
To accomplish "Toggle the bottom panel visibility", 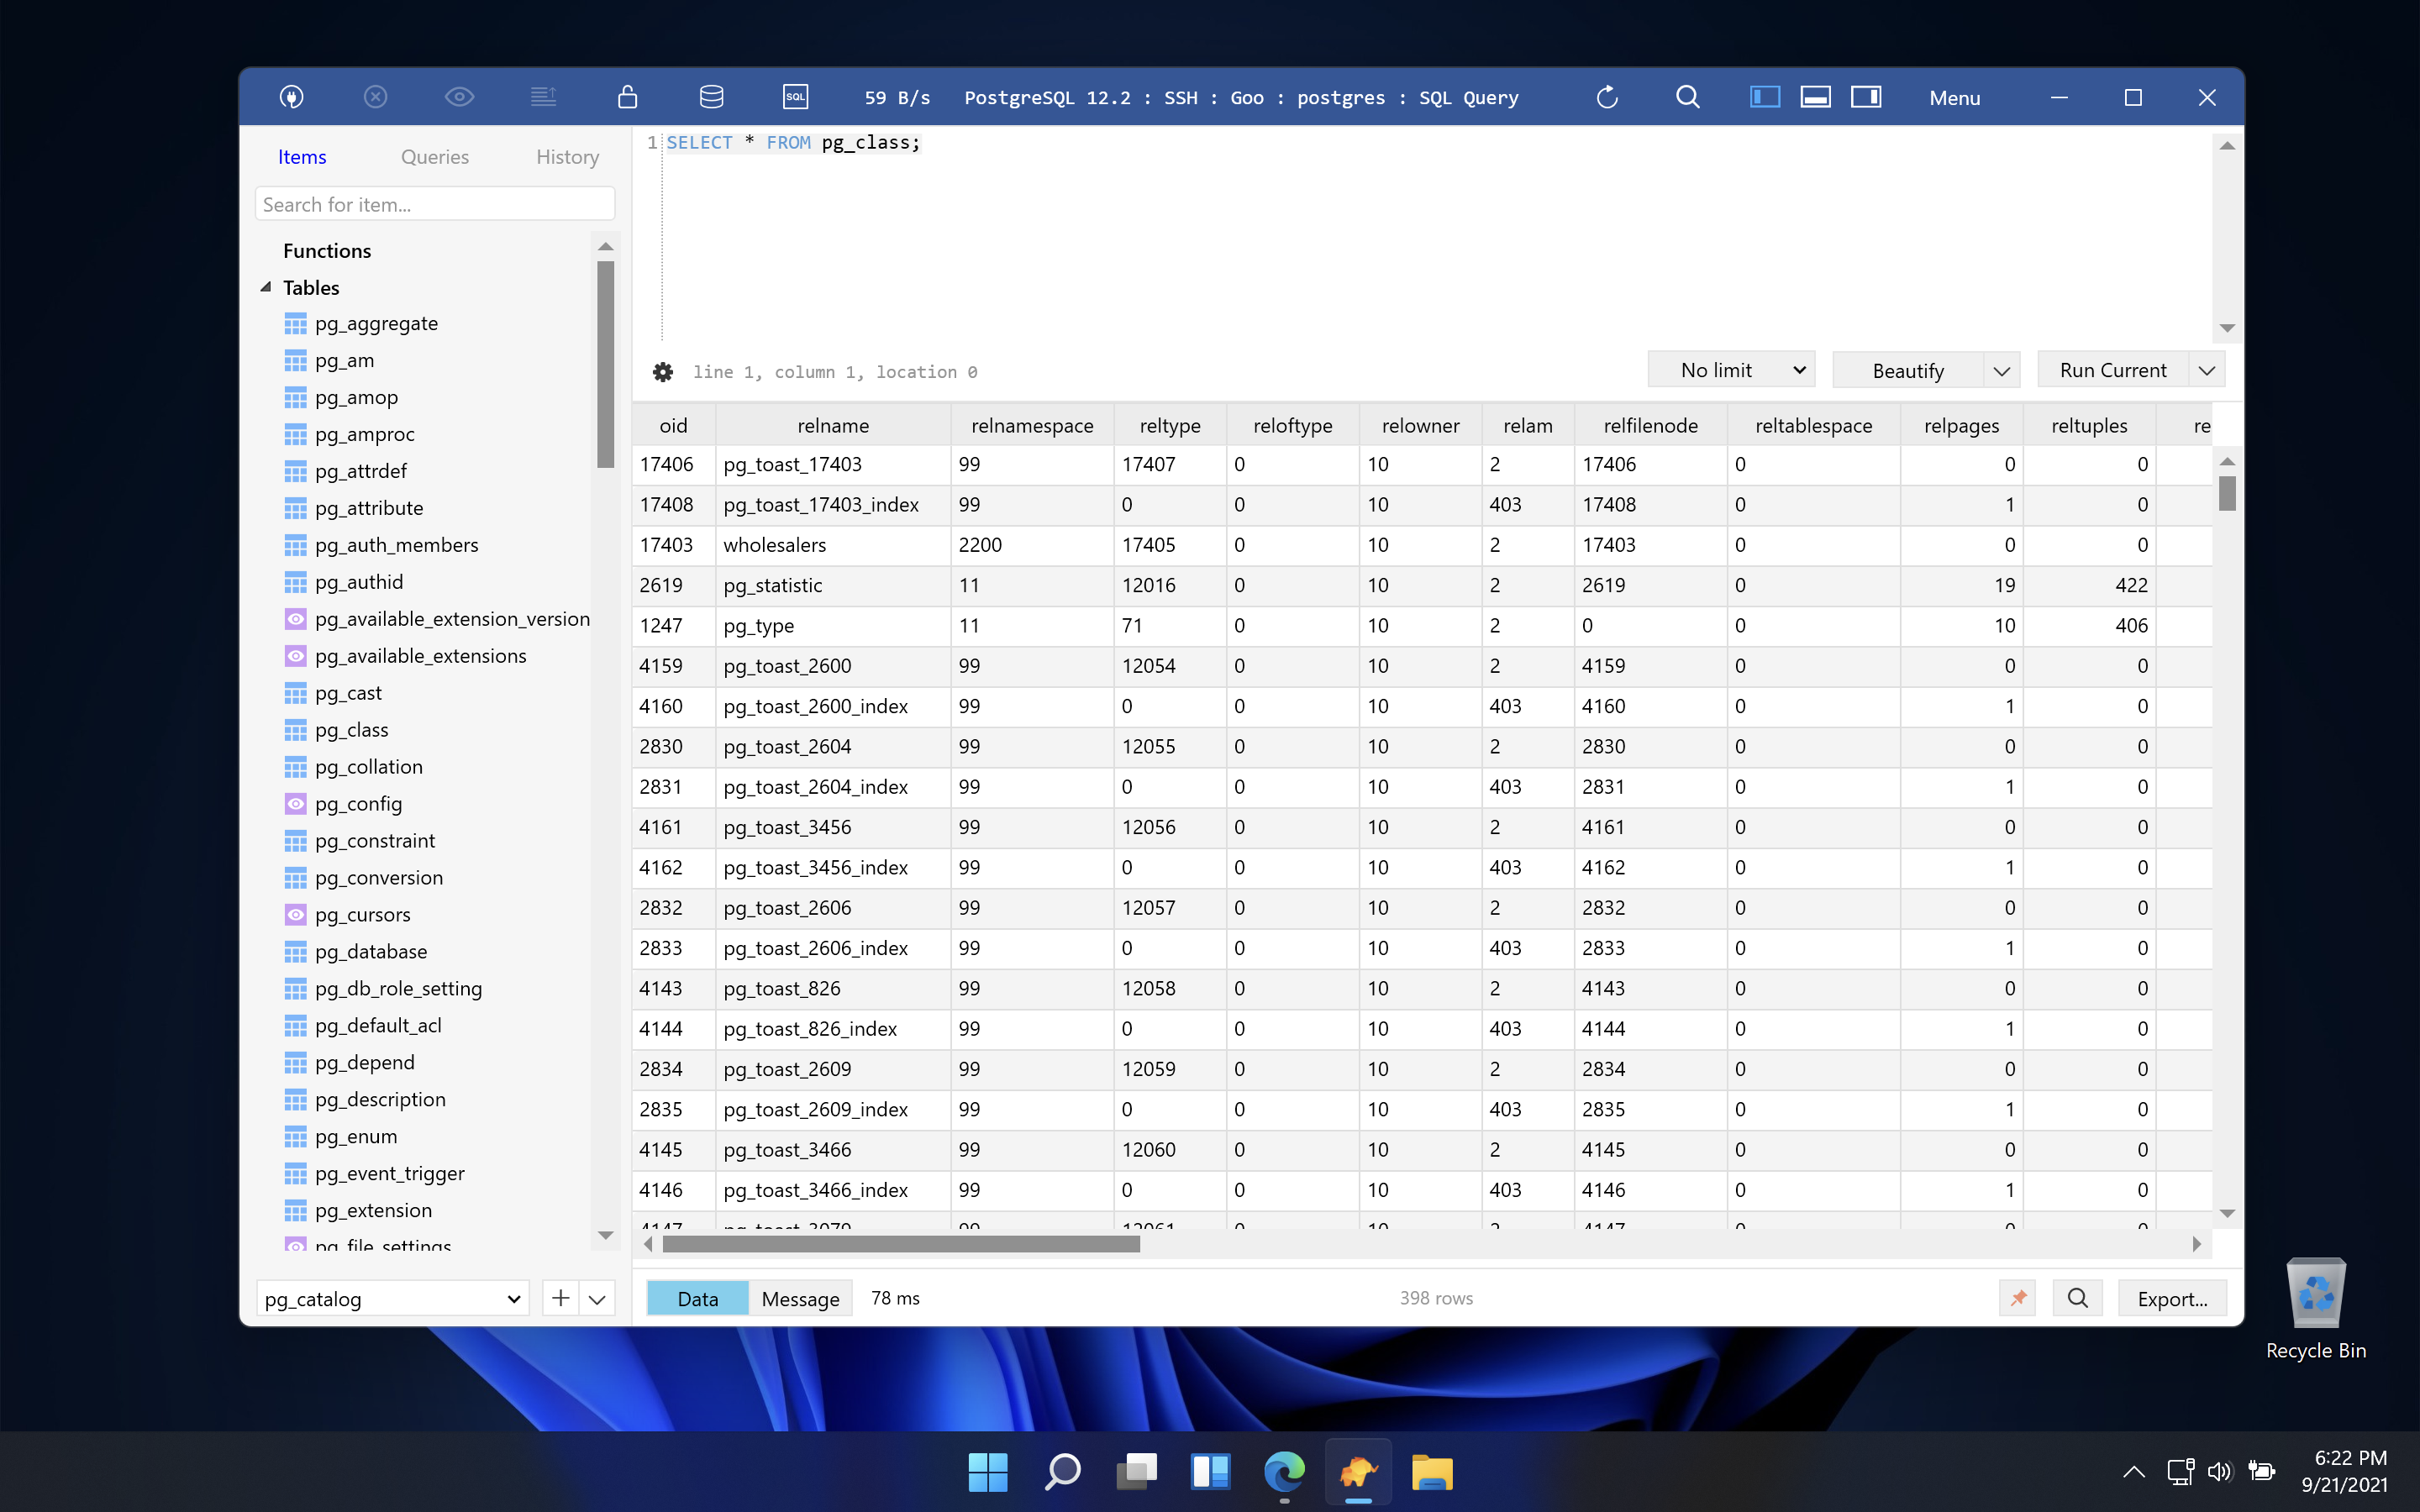I will click(x=1815, y=97).
